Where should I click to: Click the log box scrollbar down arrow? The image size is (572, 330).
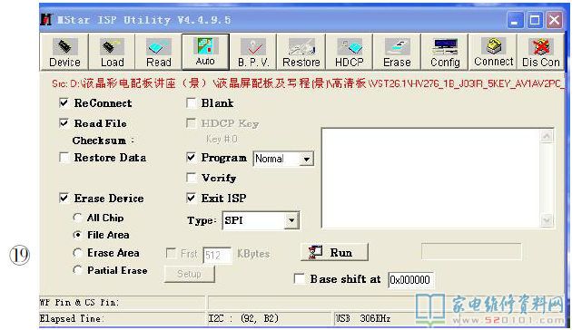[x=547, y=220]
